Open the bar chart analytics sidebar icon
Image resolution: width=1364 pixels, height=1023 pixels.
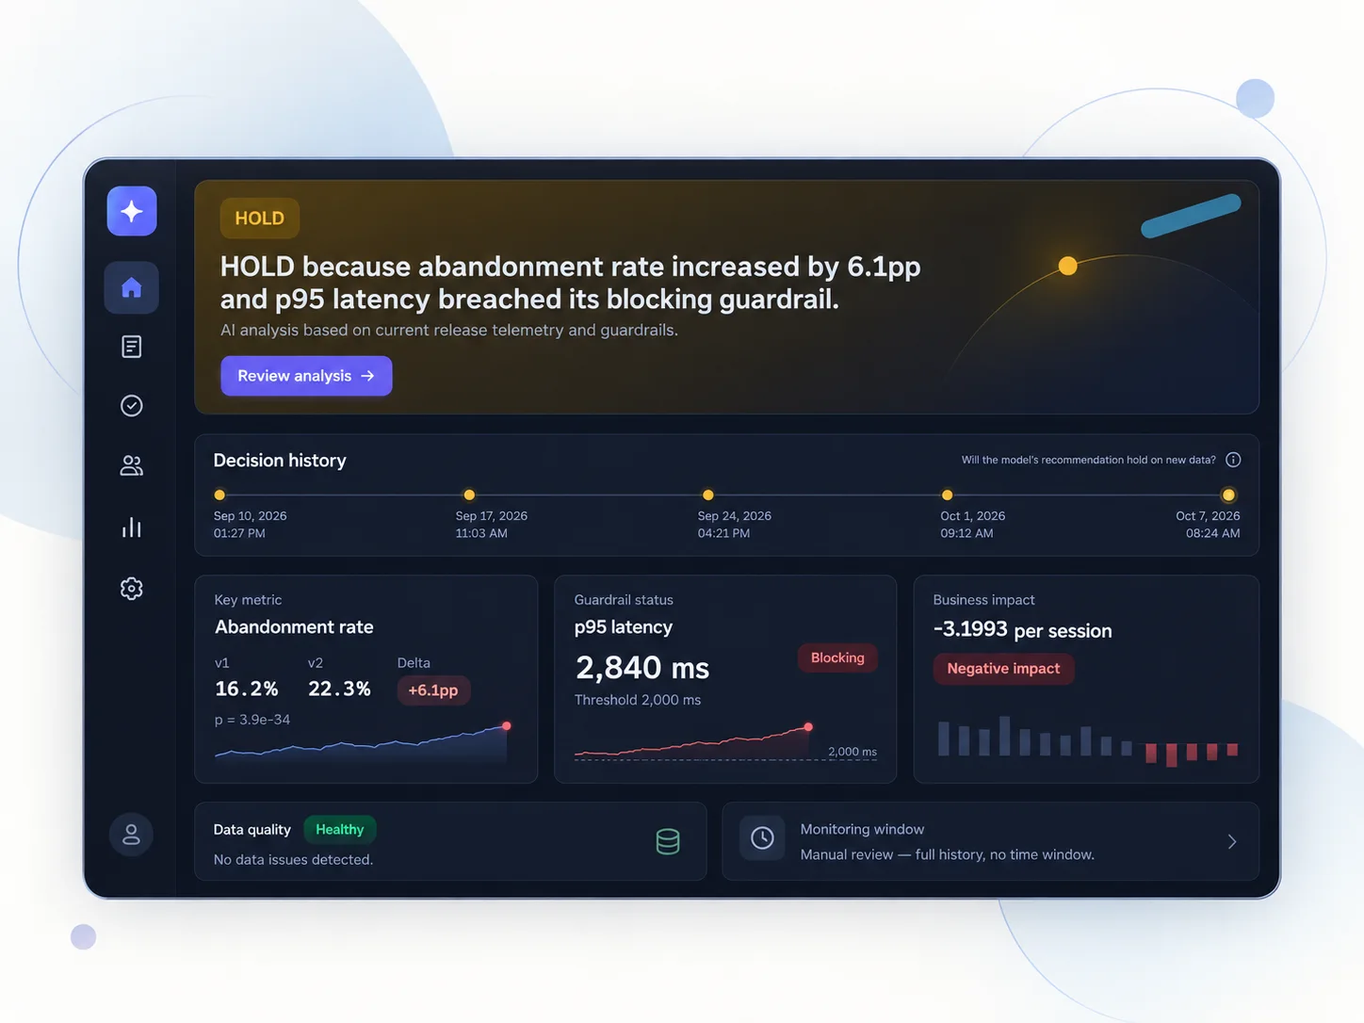pos(132,528)
